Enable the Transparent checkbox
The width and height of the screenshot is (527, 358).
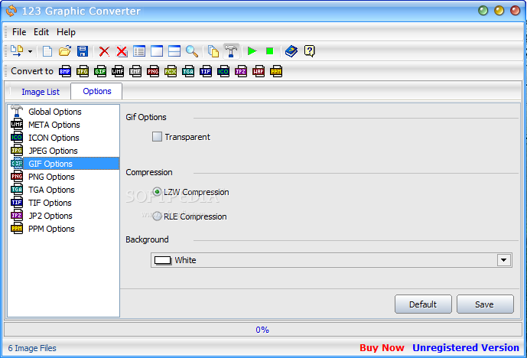pos(157,136)
